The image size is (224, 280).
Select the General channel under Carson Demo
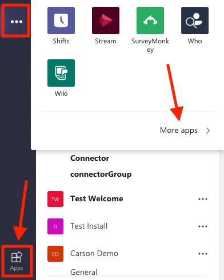tap(84, 272)
